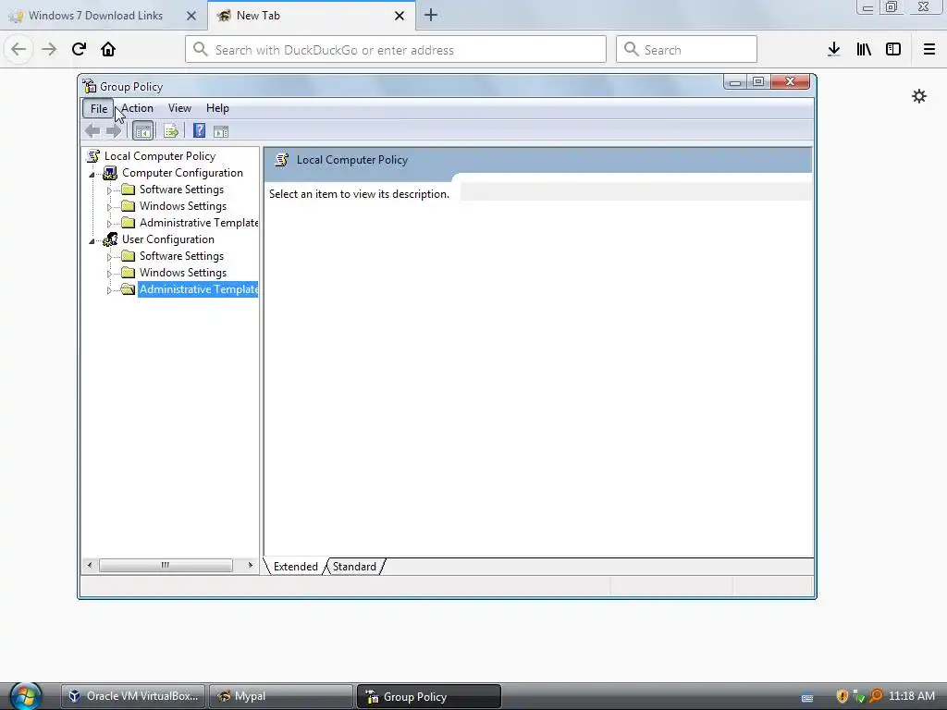Click the green-check device tray icon
The width and height of the screenshot is (947, 710).
pos(858,696)
